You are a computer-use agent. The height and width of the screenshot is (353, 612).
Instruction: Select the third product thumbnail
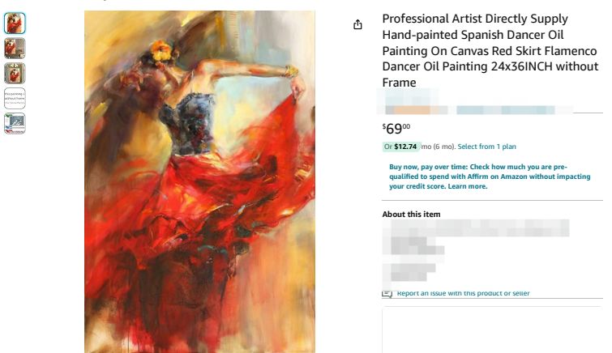[x=15, y=73]
